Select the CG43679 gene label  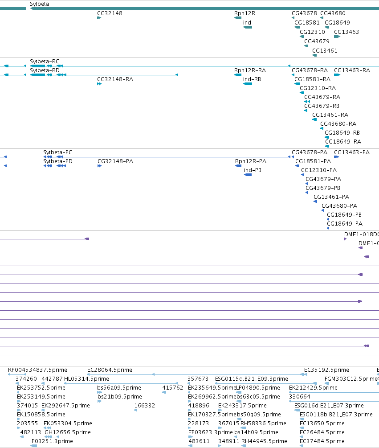317,41
